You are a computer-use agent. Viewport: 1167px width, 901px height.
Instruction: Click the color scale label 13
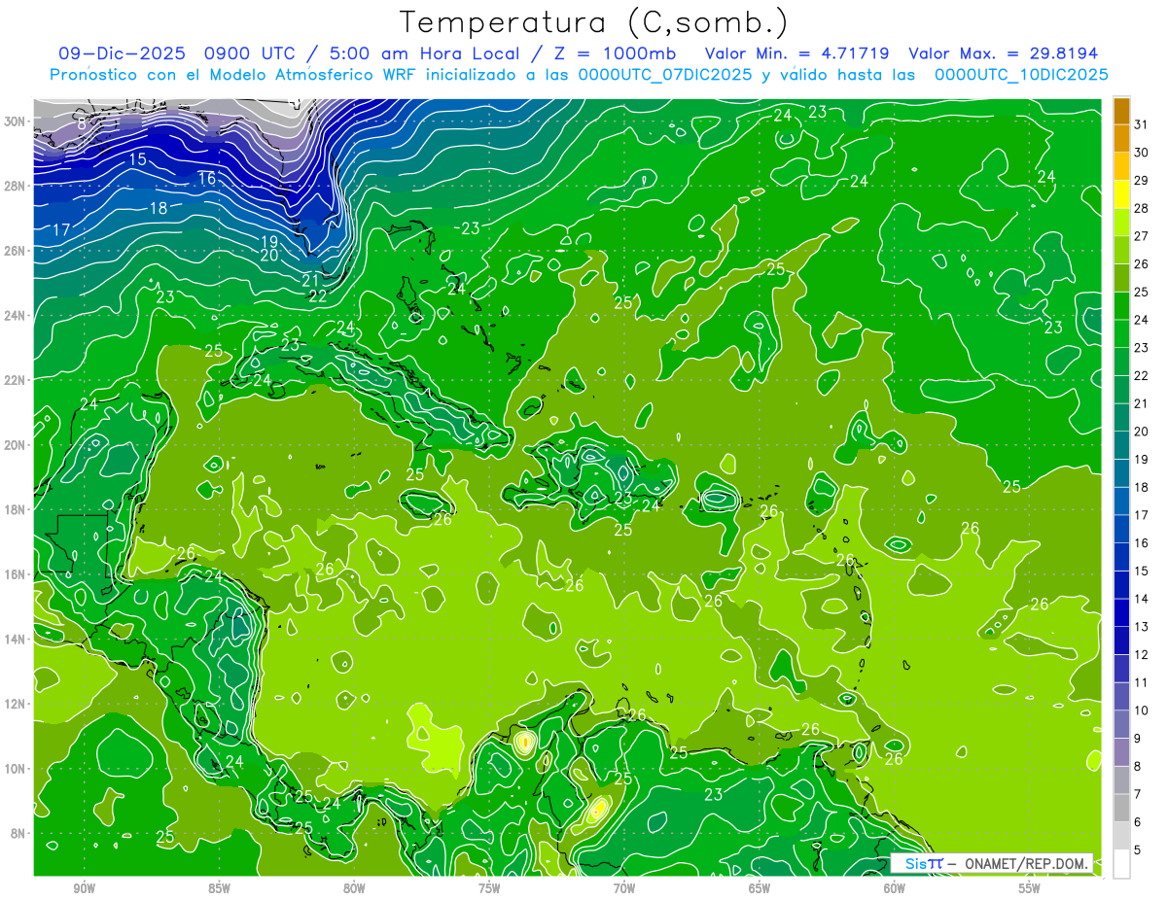coord(1142,627)
